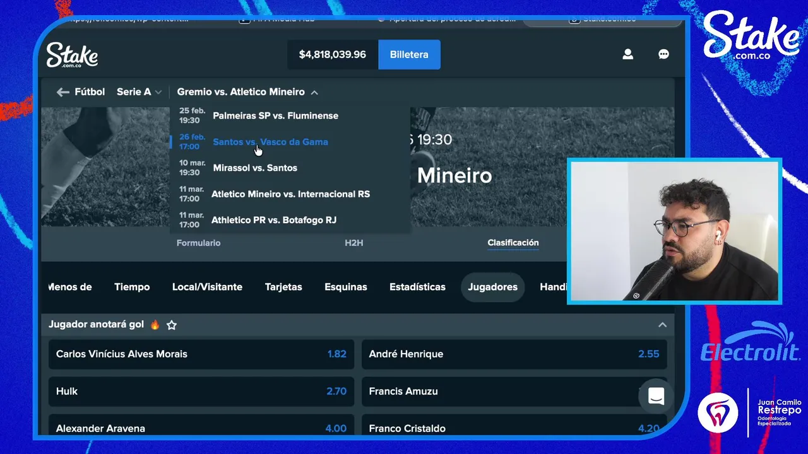Open the live support chat widget button
Screen dimensions: 808x454
[656, 397]
